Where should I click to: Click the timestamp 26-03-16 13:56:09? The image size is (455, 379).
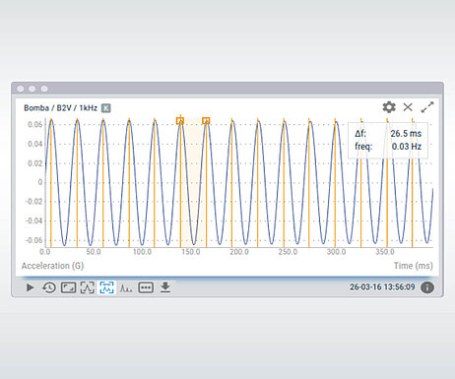pyautogui.click(x=382, y=287)
